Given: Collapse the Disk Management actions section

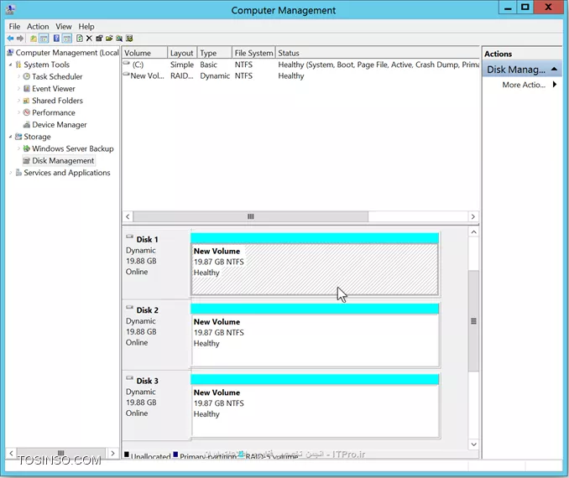Looking at the screenshot, I should (554, 69).
